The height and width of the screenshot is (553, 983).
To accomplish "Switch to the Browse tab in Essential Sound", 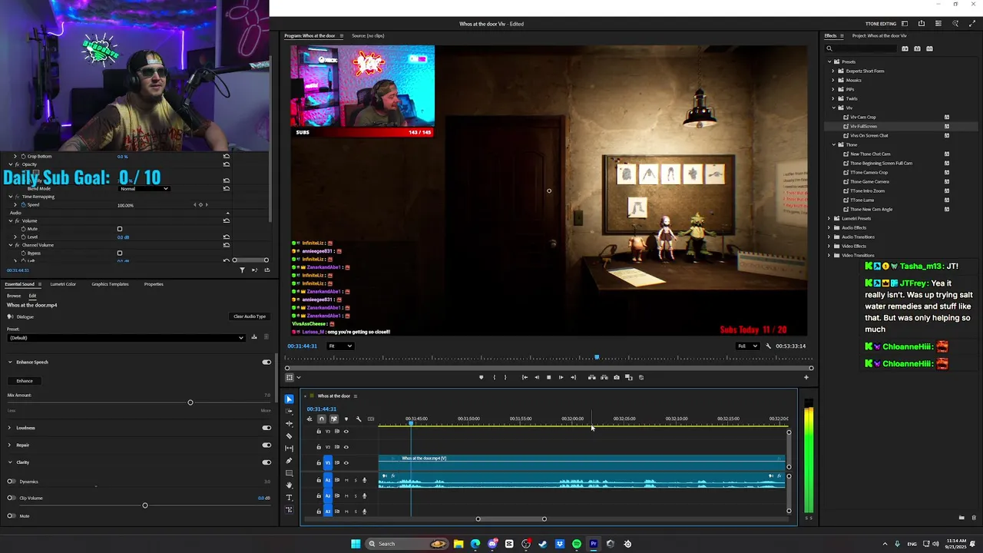I will [14, 296].
